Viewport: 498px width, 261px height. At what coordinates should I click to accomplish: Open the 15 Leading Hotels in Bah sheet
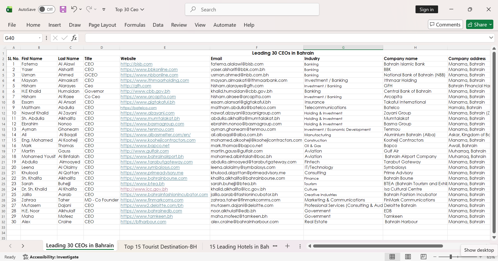[x=239, y=247]
